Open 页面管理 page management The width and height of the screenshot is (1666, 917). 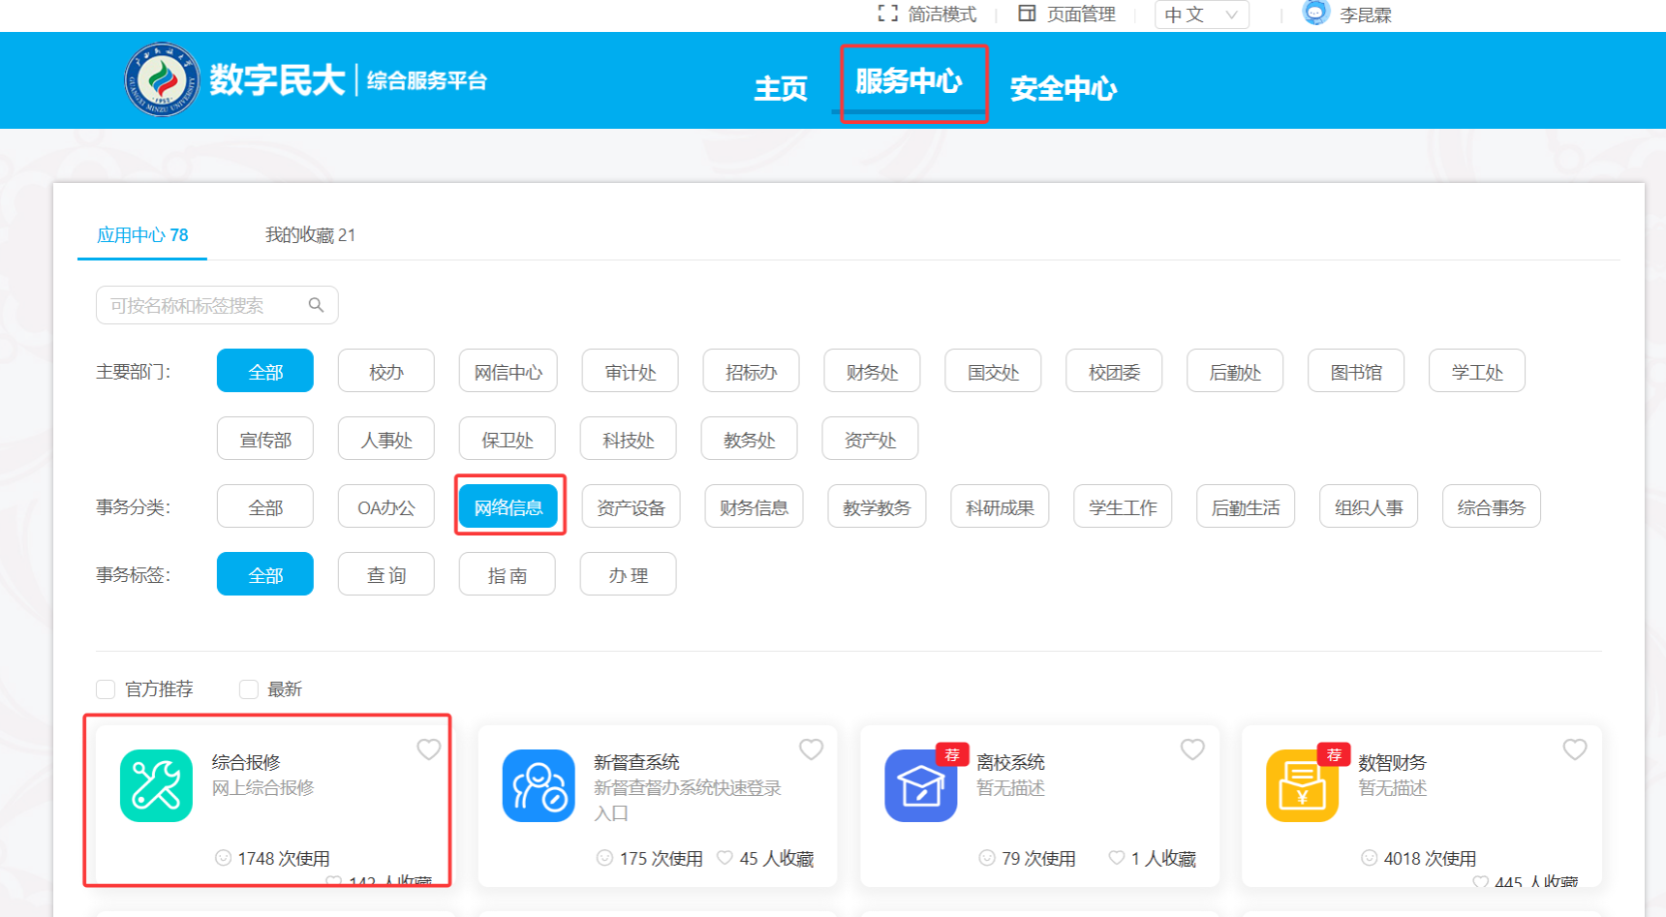1066,15
